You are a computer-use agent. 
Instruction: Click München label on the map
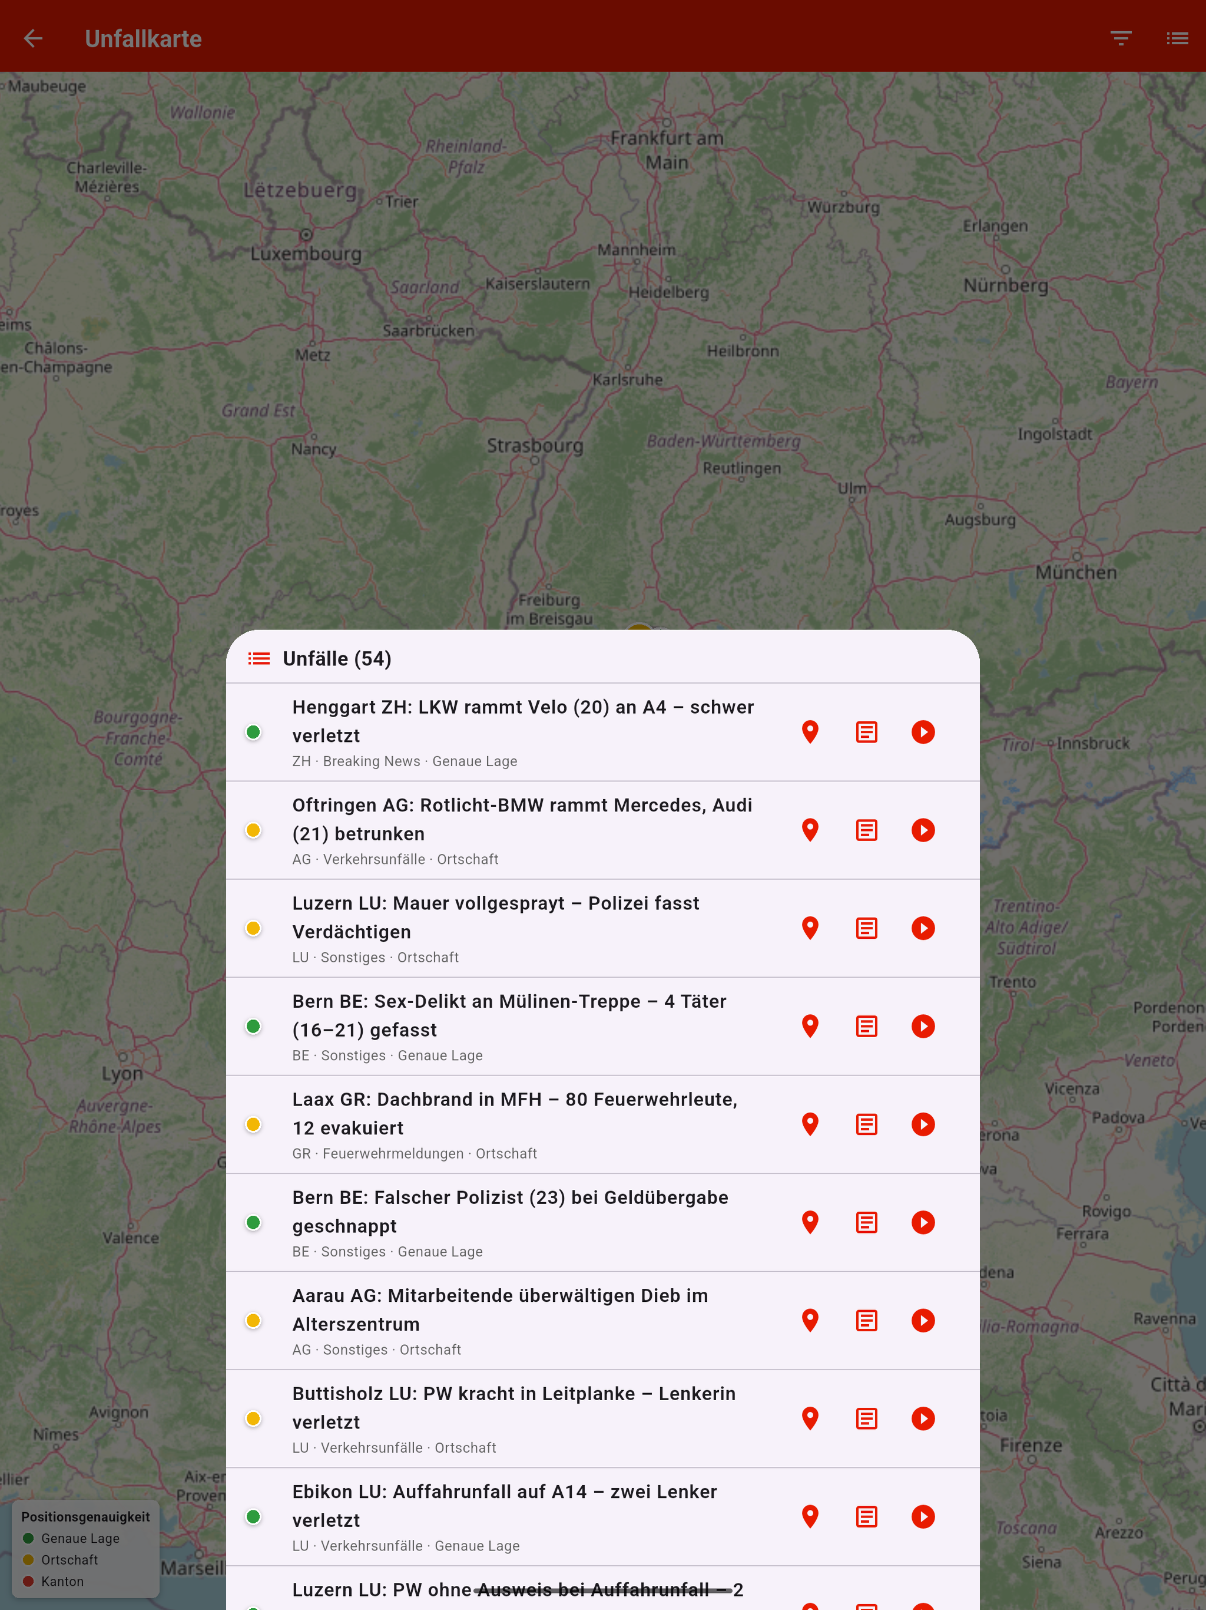coord(1076,572)
